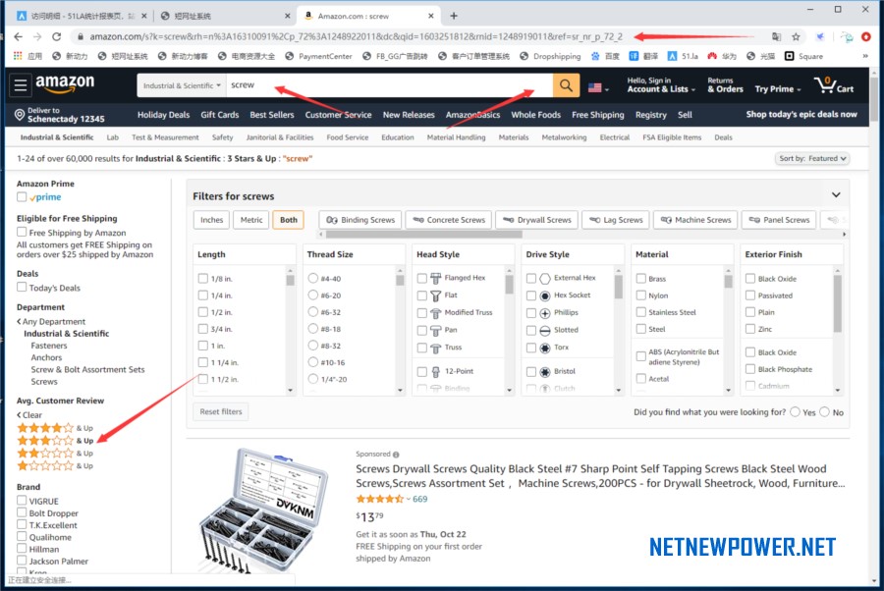Select the Yes feedback radio button
Image resolution: width=884 pixels, height=591 pixels.
795,412
